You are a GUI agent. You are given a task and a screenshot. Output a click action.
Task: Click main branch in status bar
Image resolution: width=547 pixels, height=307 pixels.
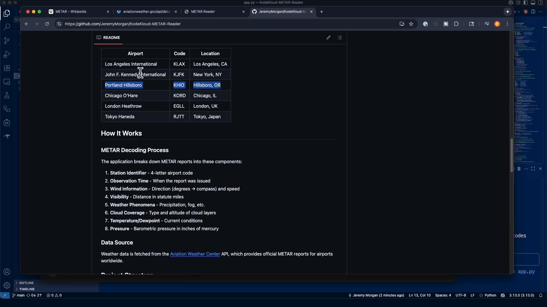click(19, 295)
